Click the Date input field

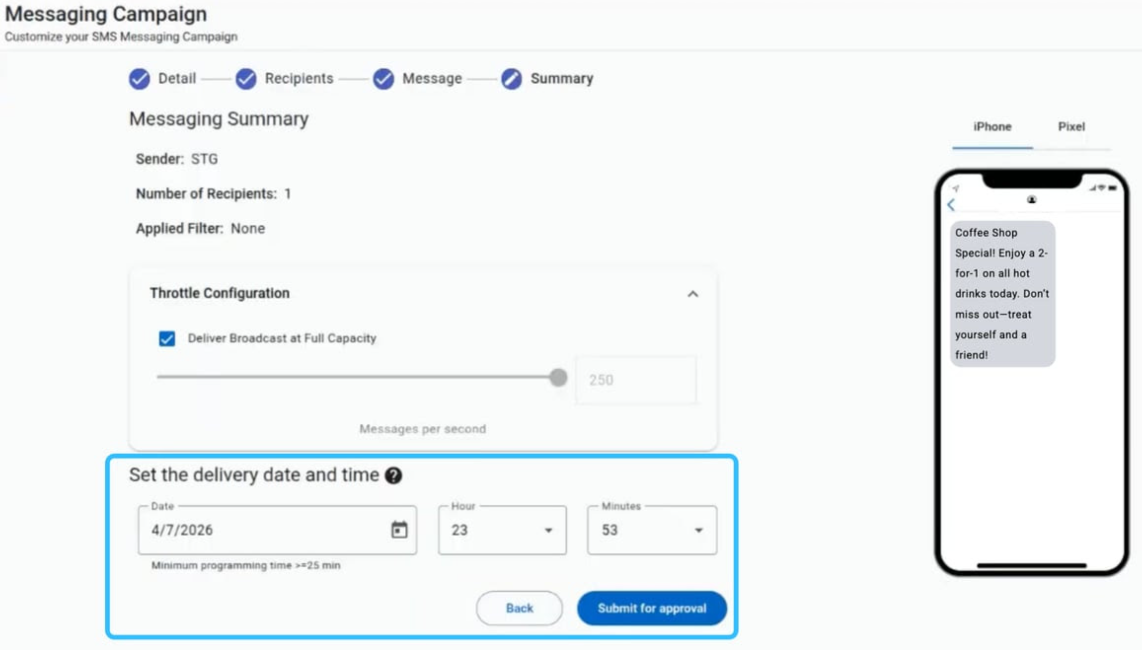267,530
